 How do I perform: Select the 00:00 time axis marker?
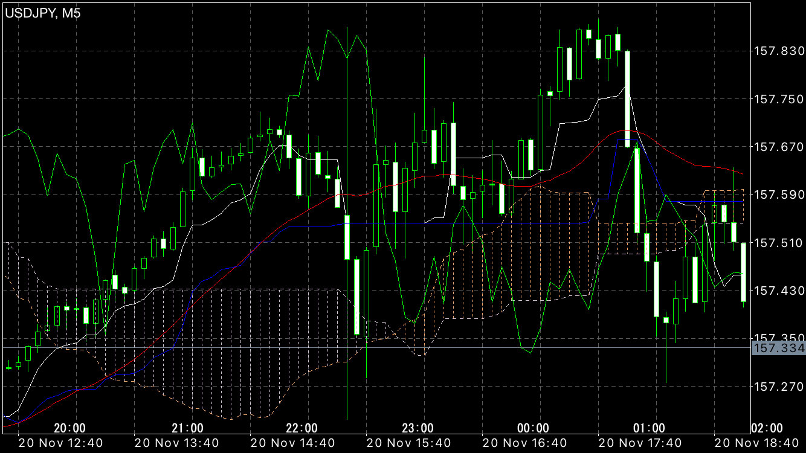pyautogui.click(x=534, y=428)
